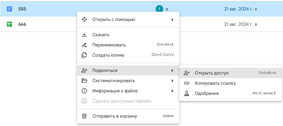Expand the Систематизировать submenu arrow
The image size is (283, 126).
tap(172, 81)
